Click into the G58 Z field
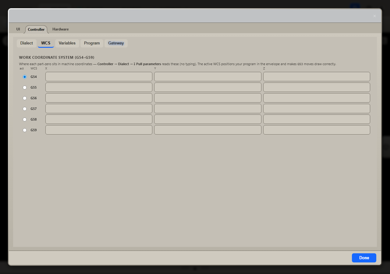The image size is (390, 274). [317, 119]
